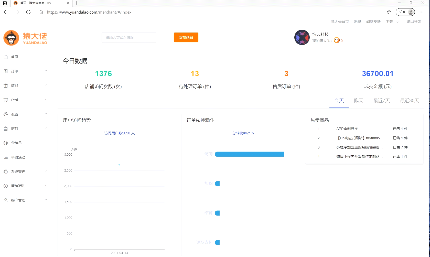Viewport: 430px width, 257px height.
Task: Click the menu keyword search input field
Action: pos(129,37)
